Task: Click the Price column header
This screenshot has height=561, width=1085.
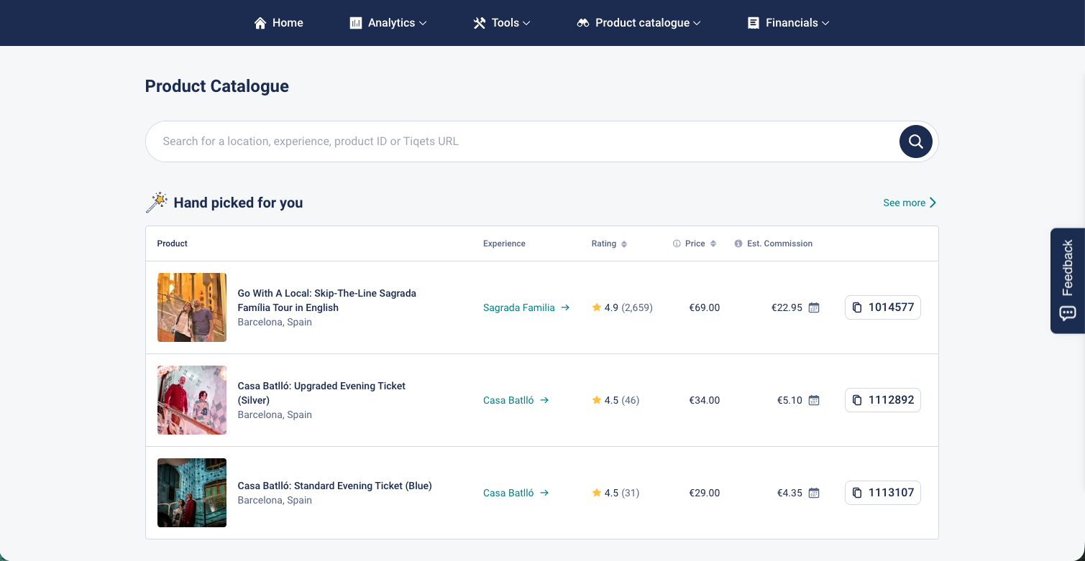Action: coord(695,244)
